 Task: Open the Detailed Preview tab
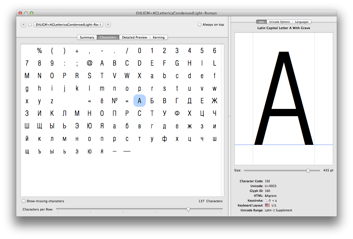pyautogui.click(x=135, y=37)
